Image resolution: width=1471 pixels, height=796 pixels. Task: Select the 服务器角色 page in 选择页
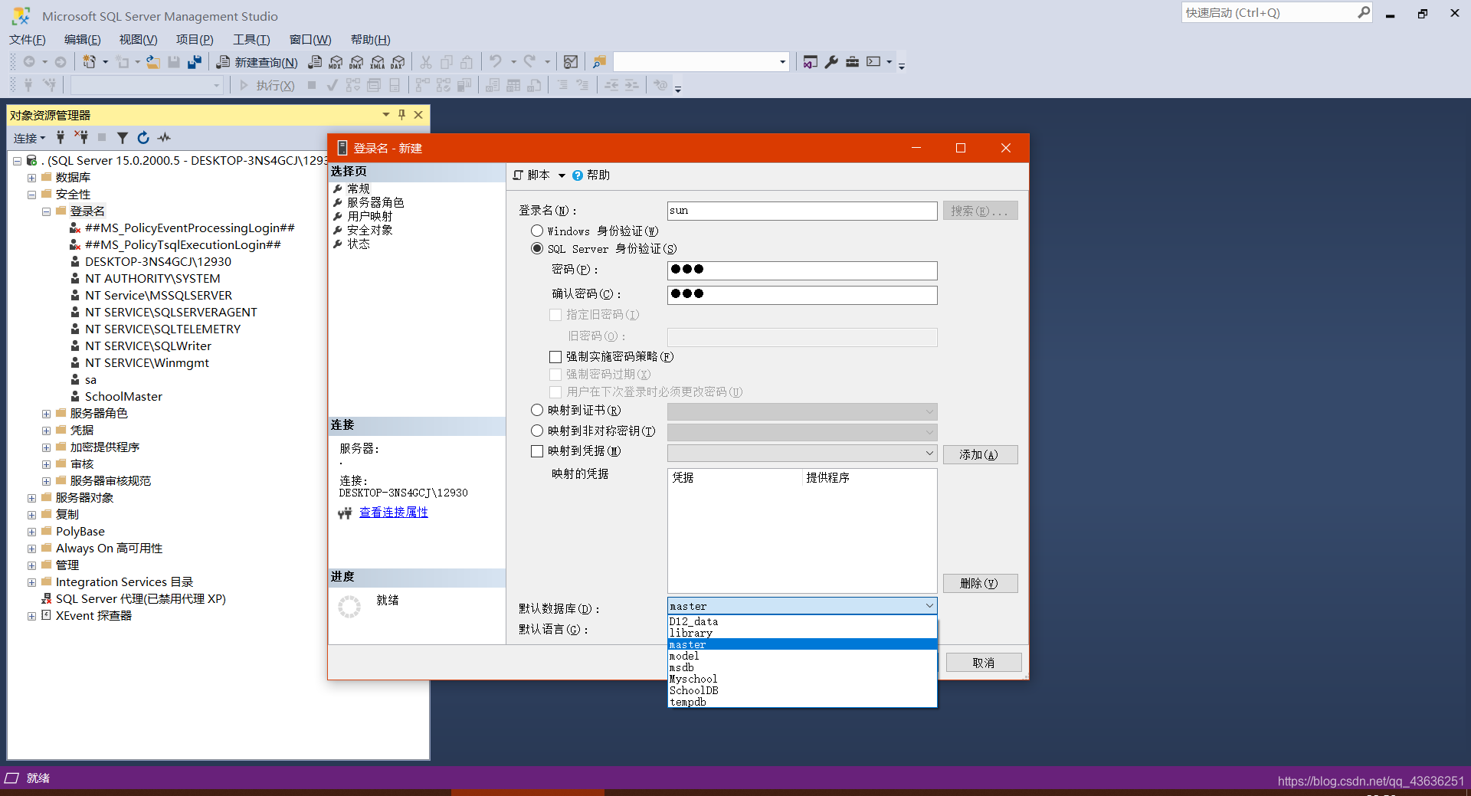pos(375,202)
